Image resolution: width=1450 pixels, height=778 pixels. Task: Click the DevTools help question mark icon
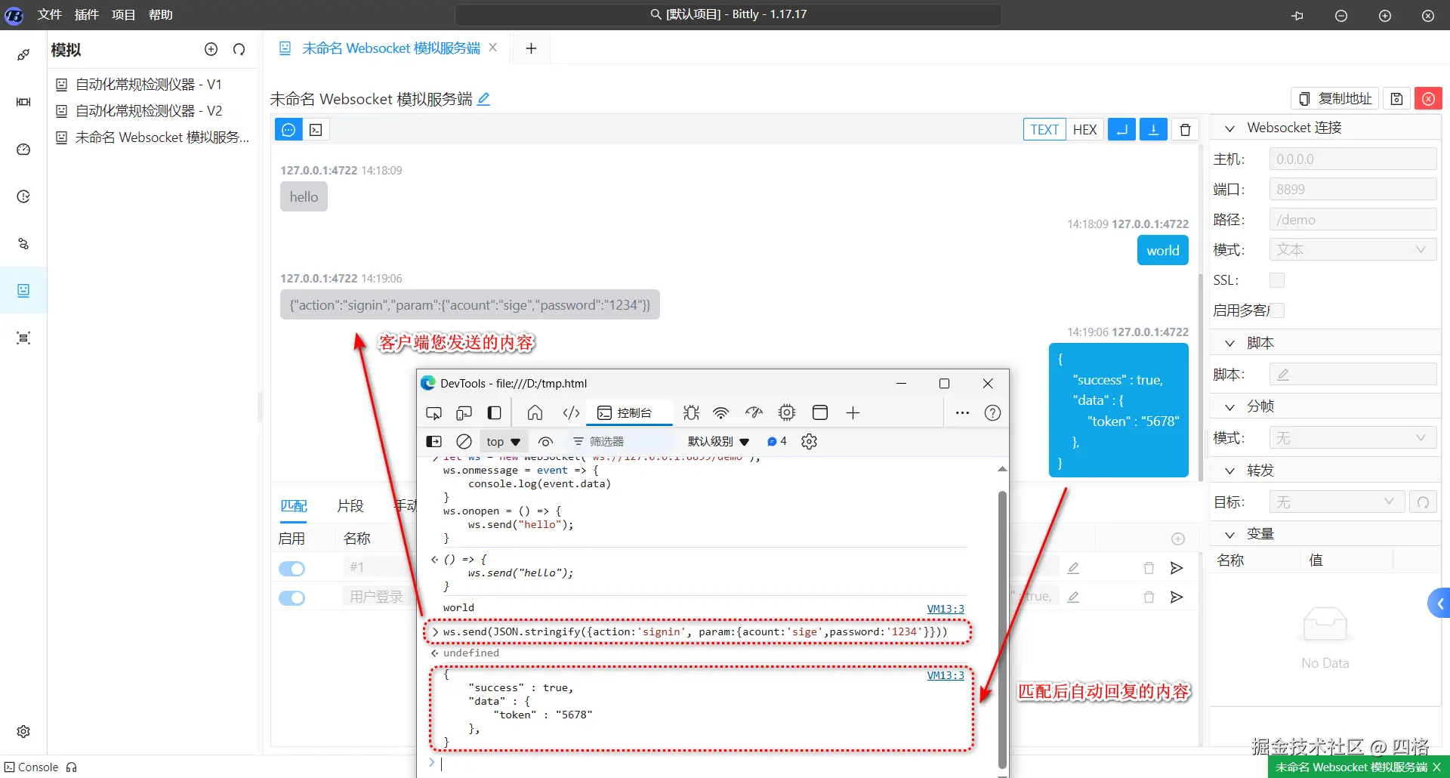[x=992, y=413]
